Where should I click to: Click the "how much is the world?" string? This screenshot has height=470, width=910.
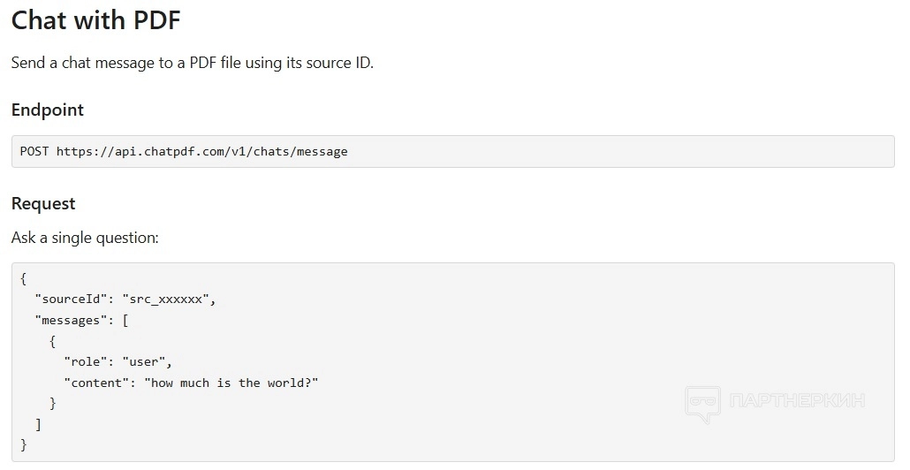click(232, 383)
